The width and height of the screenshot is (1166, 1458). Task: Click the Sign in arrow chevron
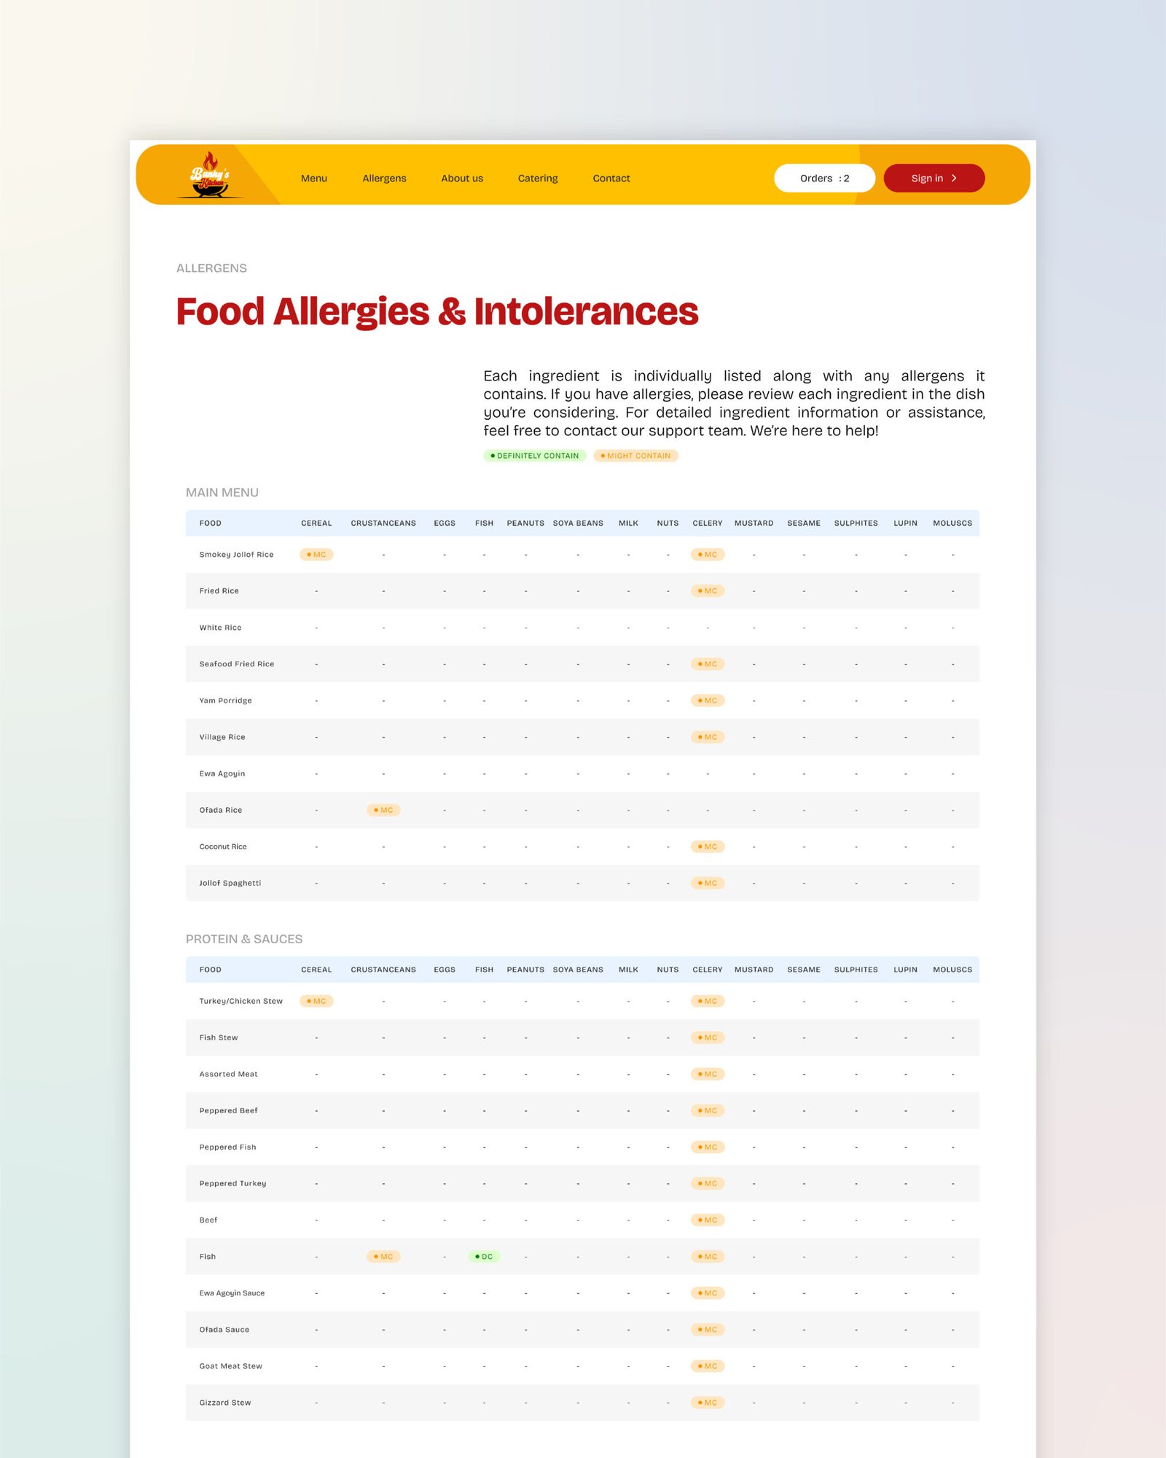pos(954,179)
